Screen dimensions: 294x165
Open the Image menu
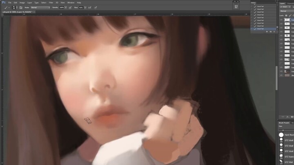click(x=22, y=2)
